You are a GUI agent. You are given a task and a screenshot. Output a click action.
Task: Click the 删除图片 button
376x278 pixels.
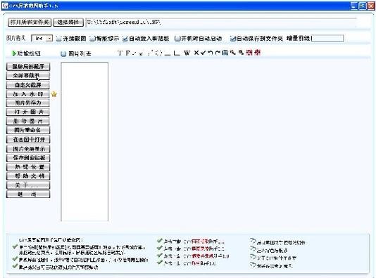(28, 121)
